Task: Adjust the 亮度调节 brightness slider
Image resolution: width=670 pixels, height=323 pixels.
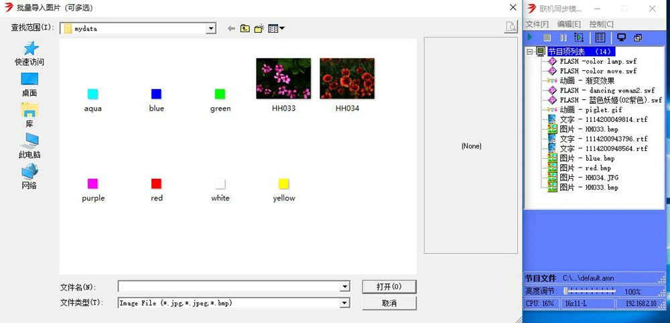Action: (x=590, y=292)
